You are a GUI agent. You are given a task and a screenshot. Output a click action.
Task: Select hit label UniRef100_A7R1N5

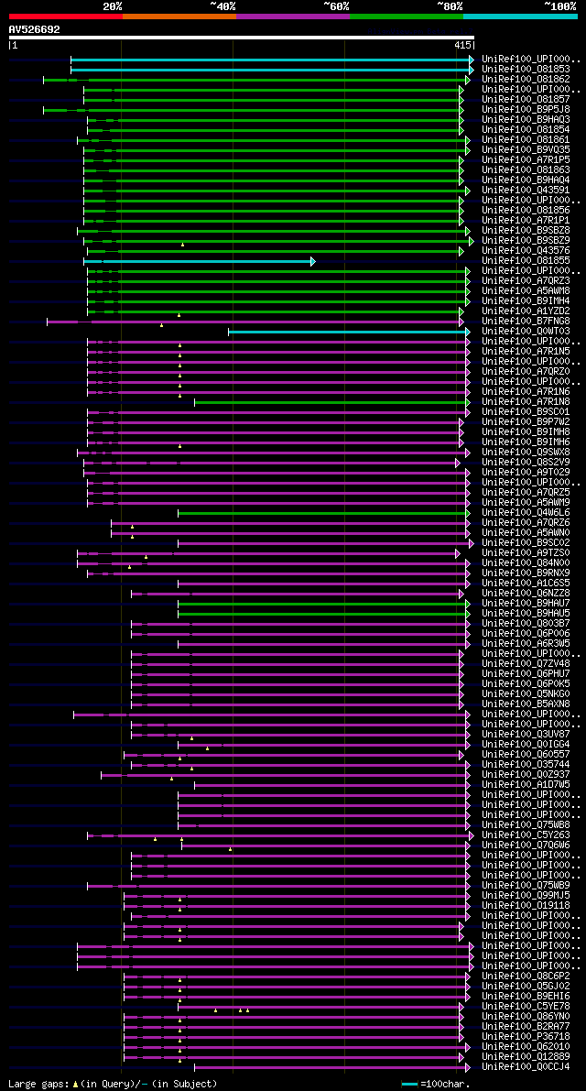(x=526, y=352)
